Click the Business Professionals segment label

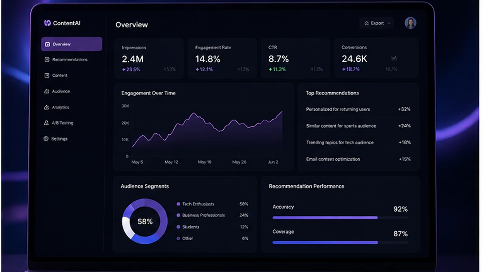pos(203,215)
